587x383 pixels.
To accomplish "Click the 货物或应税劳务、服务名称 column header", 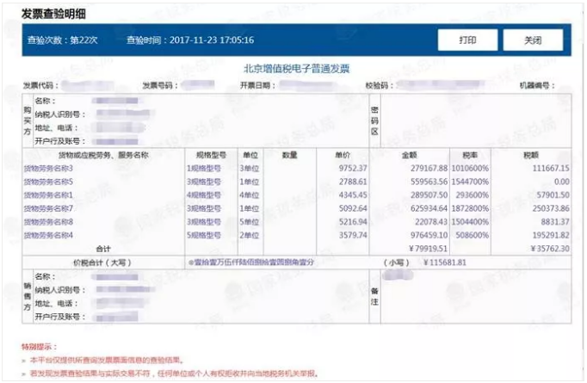I will click(x=103, y=156).
